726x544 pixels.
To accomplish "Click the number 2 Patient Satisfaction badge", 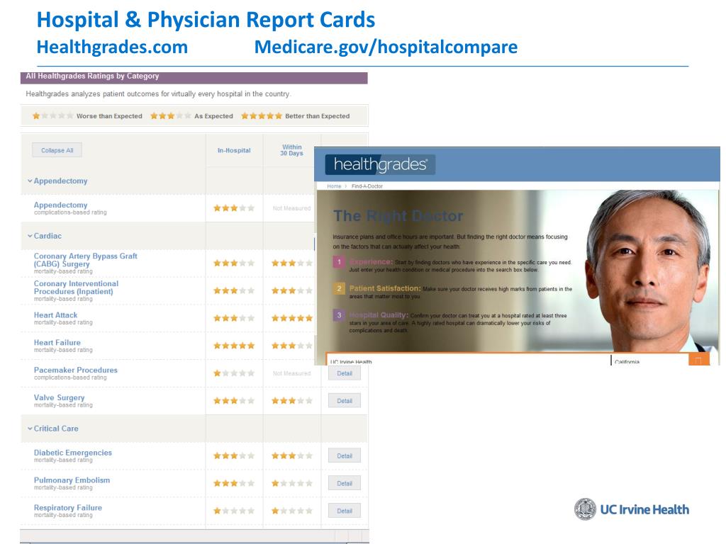I will pos(339,289).
